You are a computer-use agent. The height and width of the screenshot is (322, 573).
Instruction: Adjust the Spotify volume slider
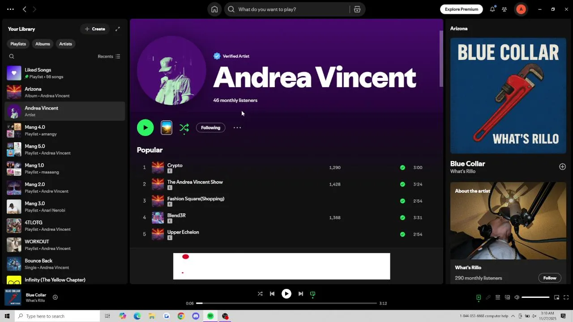click(x=535, y=297)
